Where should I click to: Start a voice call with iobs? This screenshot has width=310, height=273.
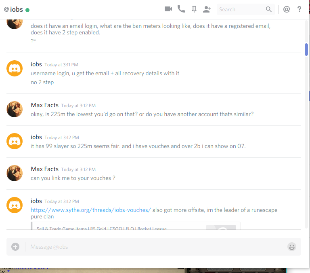tap(181, 9)
